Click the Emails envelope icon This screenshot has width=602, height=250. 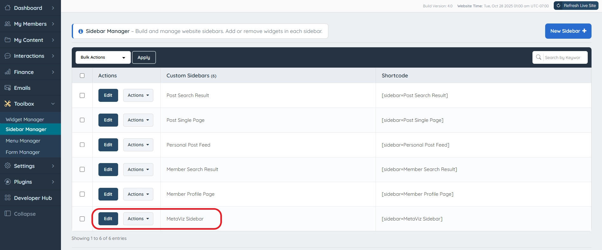tap(8, 88)
